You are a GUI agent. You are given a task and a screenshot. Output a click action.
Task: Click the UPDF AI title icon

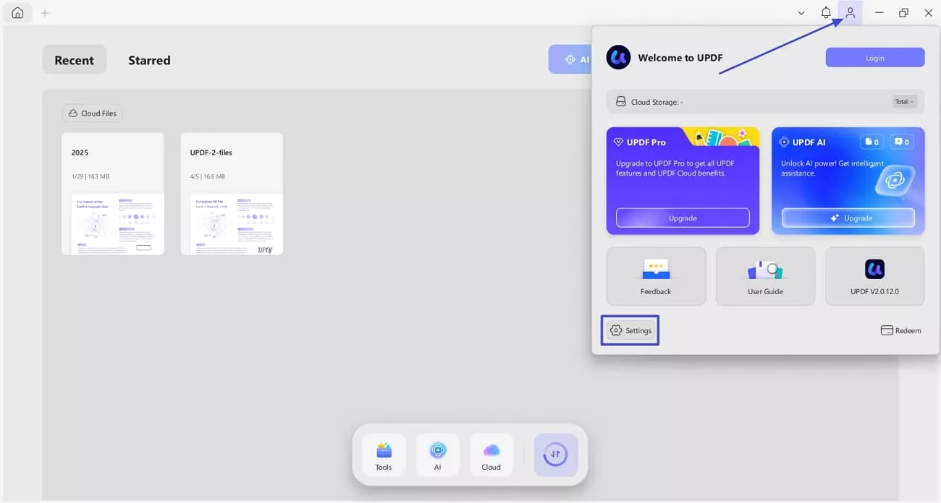click(x=784, y=142)
